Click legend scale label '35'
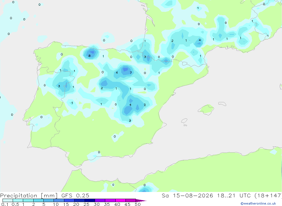The width and height of the screenshot is (282, 206). pos(107,204)
